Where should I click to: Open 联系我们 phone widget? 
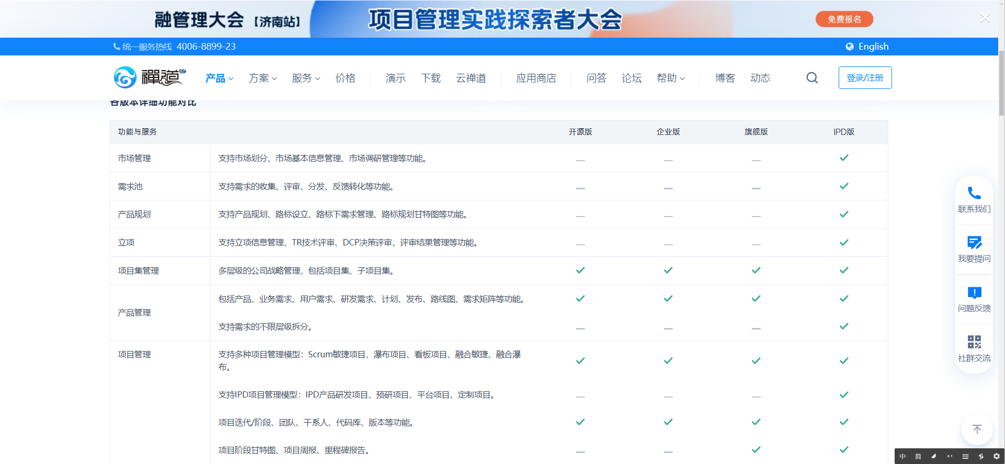pos(974,200)
